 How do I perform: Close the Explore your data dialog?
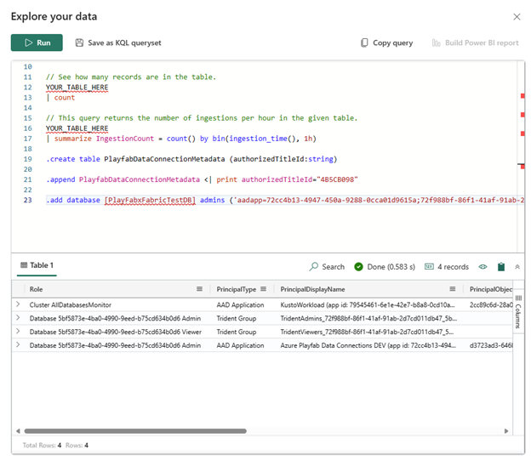pyautogui.click(x=516, y=17)
